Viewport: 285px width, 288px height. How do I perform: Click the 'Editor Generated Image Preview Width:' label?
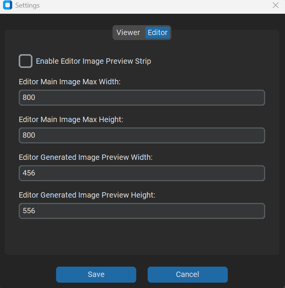click(85, 158)
